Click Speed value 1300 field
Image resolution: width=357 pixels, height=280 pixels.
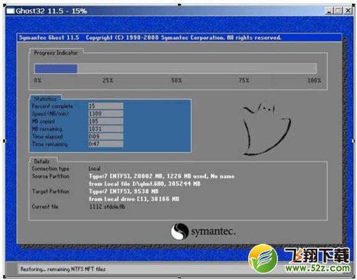coord(106,113)
